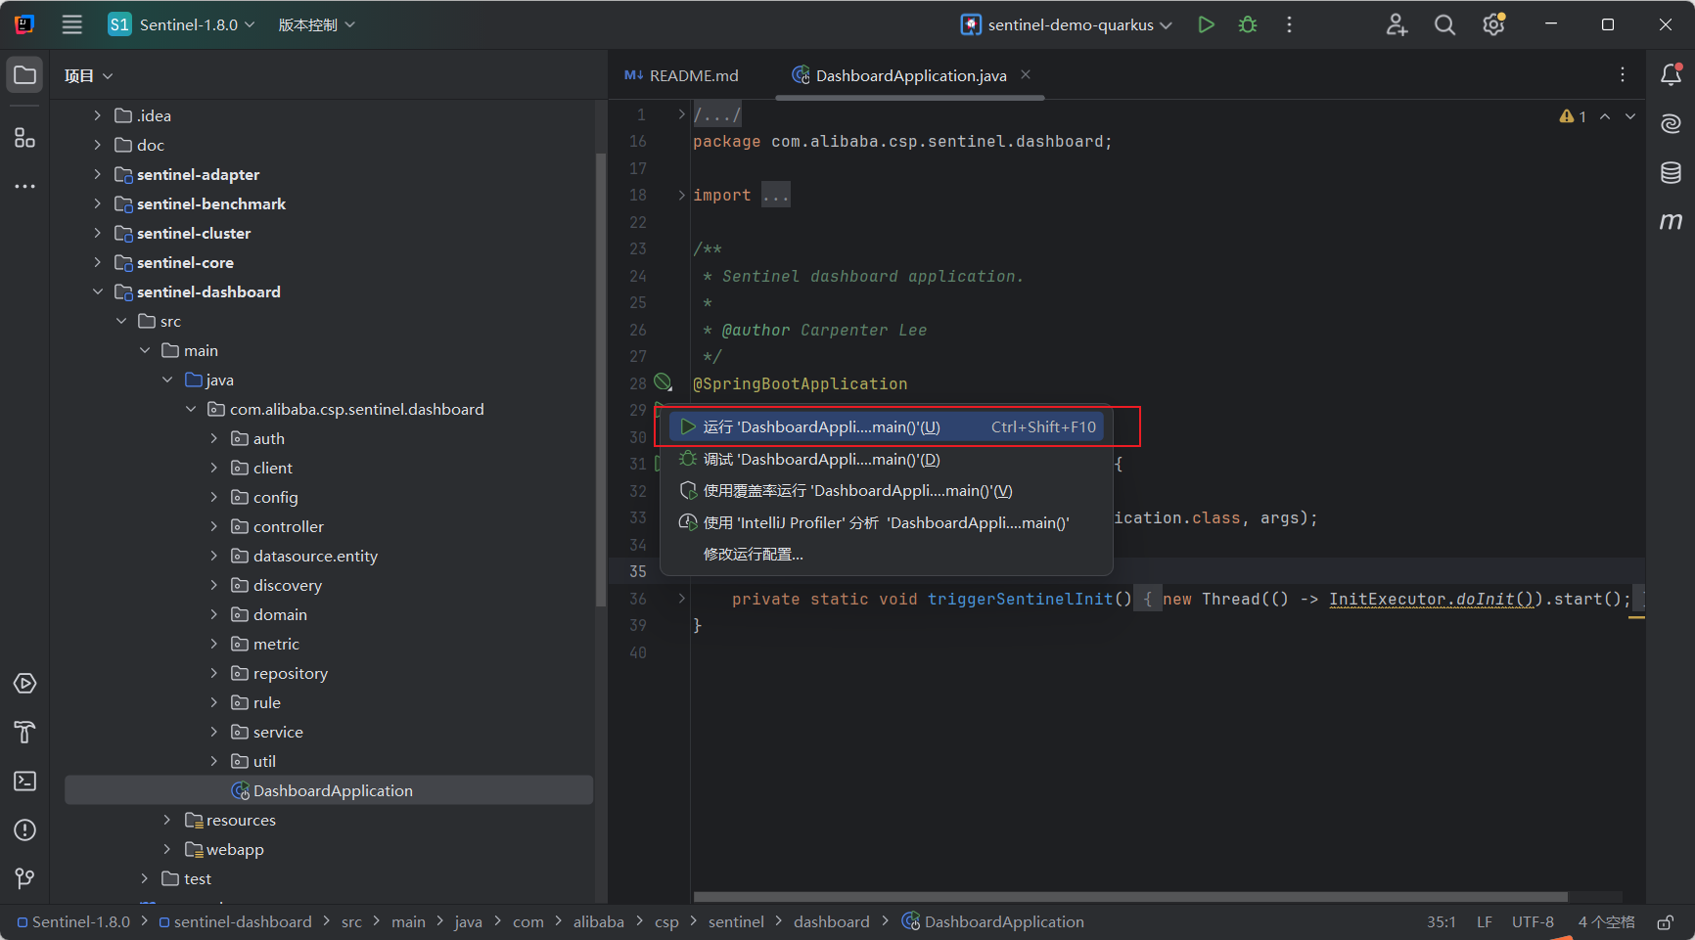
Task: Click the UTF-8 encoding in status bar
Action: 1532,921
